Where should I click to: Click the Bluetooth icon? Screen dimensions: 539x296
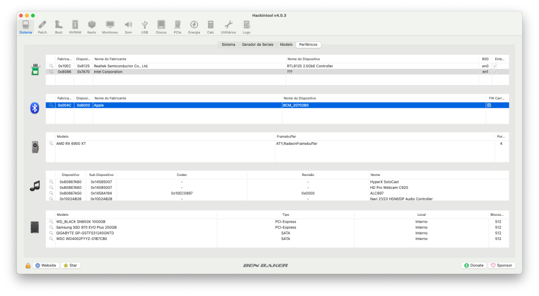pyautogui.click(x=34, y=108)
